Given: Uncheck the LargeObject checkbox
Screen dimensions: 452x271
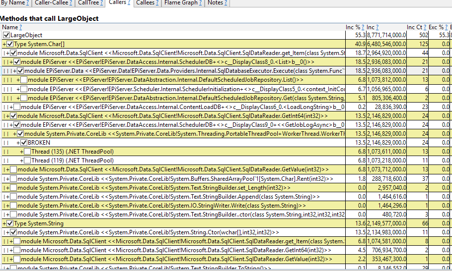Looking at the screenshot, I should pyautogui.click(x=6, y=35).
